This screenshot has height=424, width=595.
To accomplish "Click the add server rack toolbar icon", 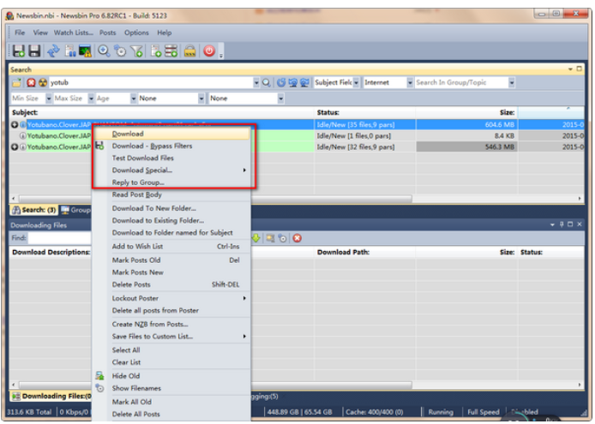I will [171, 51].
